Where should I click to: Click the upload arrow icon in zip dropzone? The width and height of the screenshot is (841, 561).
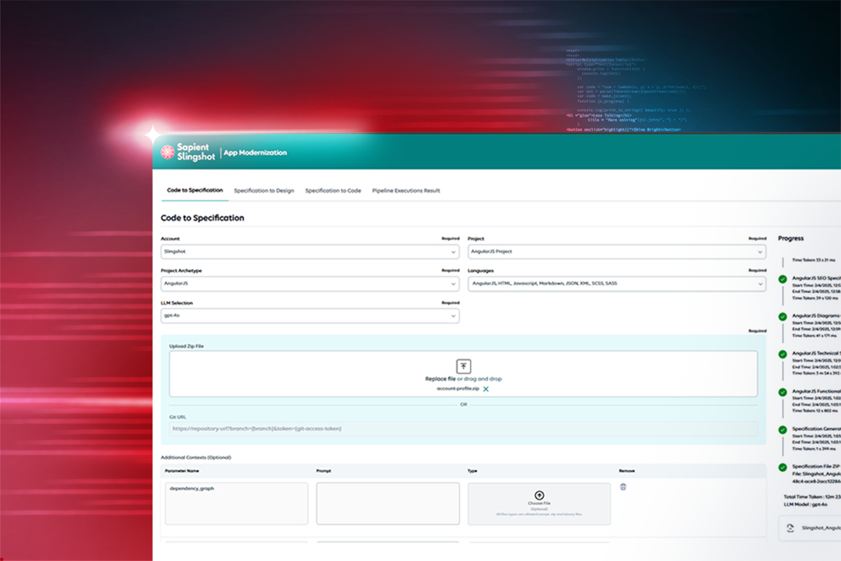tap(463, 367)
